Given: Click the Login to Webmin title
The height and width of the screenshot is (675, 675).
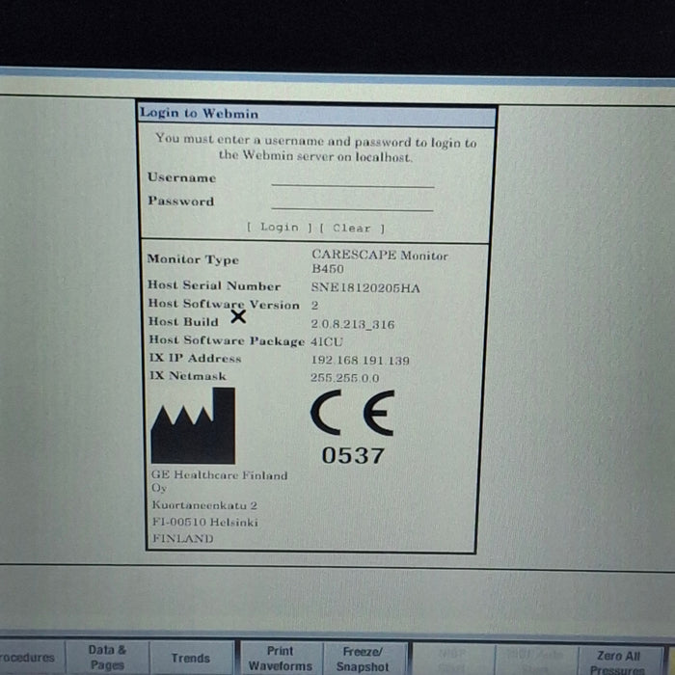Looking at the screenshot, I should 200,113.
